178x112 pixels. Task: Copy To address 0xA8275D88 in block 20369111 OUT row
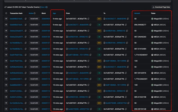point(128,103)
